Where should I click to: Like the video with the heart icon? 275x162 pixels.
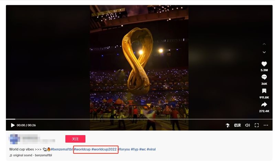point(264,64)
